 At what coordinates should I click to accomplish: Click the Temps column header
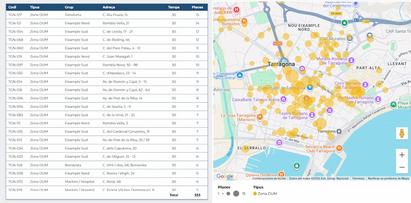[x=174, y=7]
